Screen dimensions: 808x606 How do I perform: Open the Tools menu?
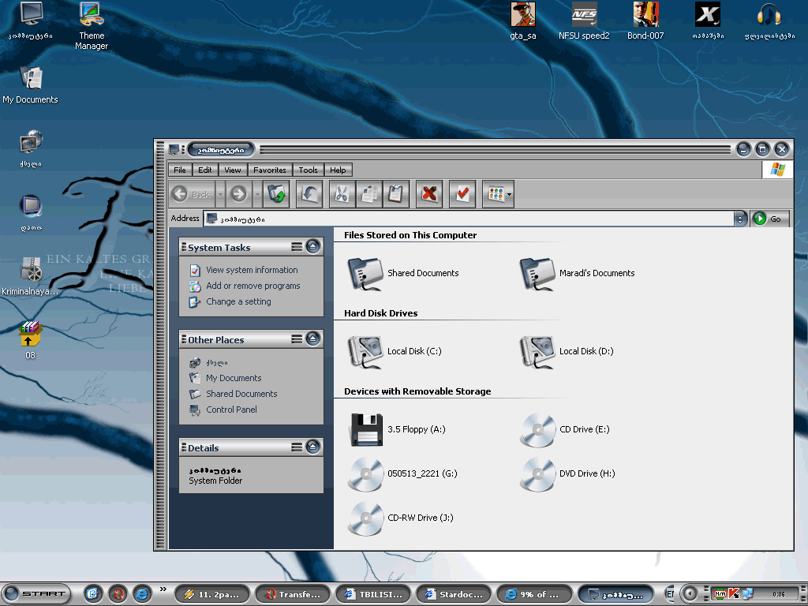(309, 170)
